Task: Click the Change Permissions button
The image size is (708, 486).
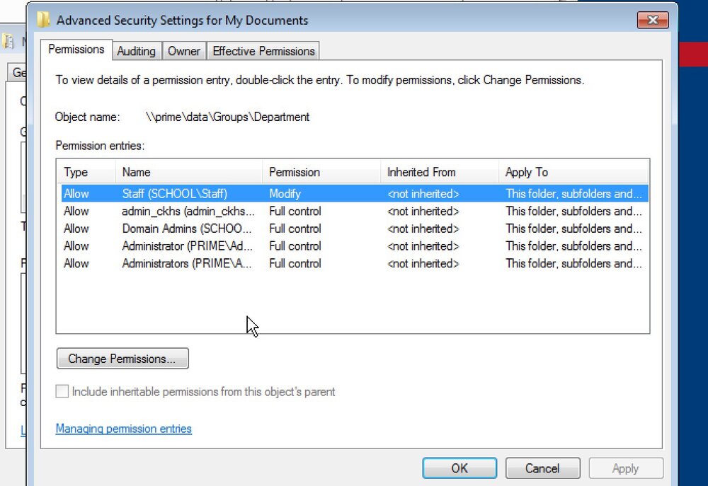Action: (x=122, y=358)
